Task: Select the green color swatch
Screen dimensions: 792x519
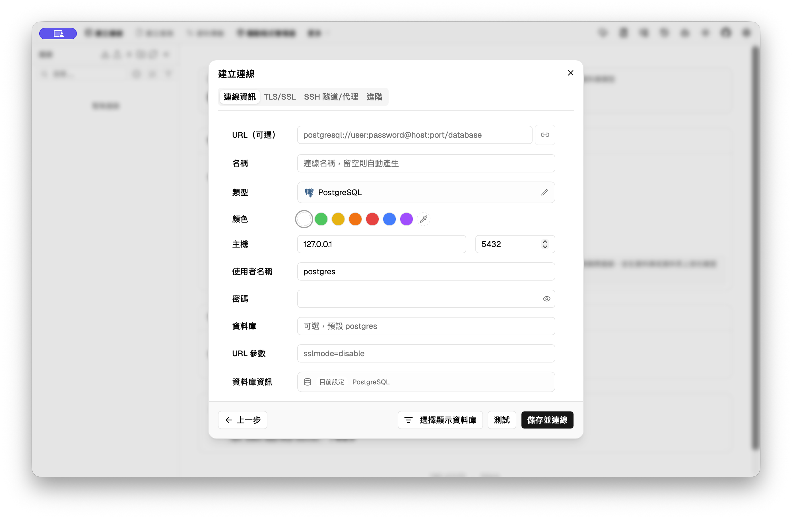Action: pos(321,219)
